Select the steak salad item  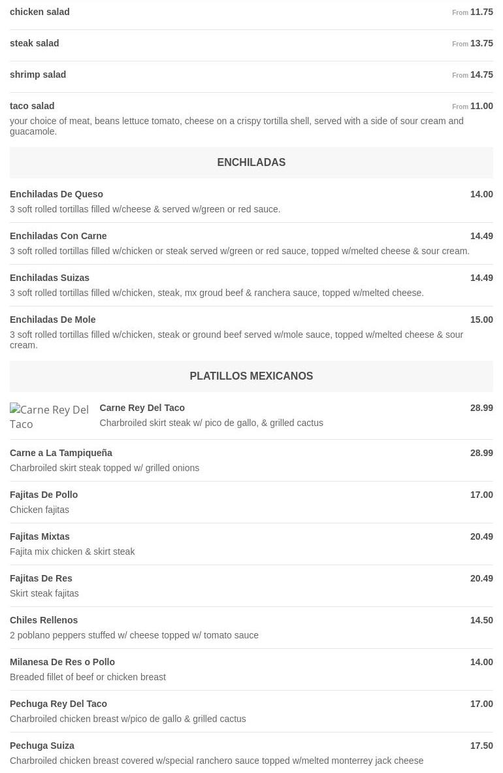click(35, 43)
